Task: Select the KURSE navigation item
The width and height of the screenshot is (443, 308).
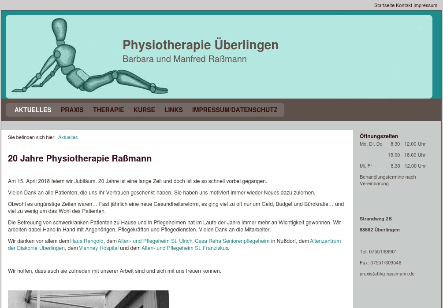Action: (x=144, y=110)
